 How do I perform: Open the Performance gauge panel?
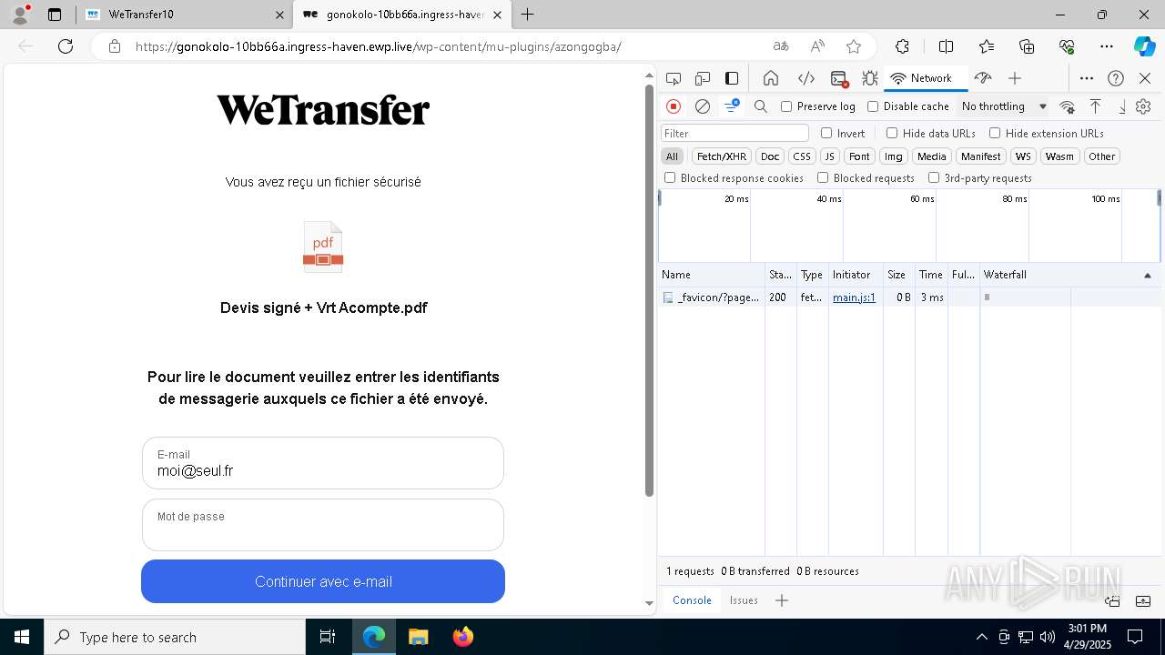click(x=982, y=78)
